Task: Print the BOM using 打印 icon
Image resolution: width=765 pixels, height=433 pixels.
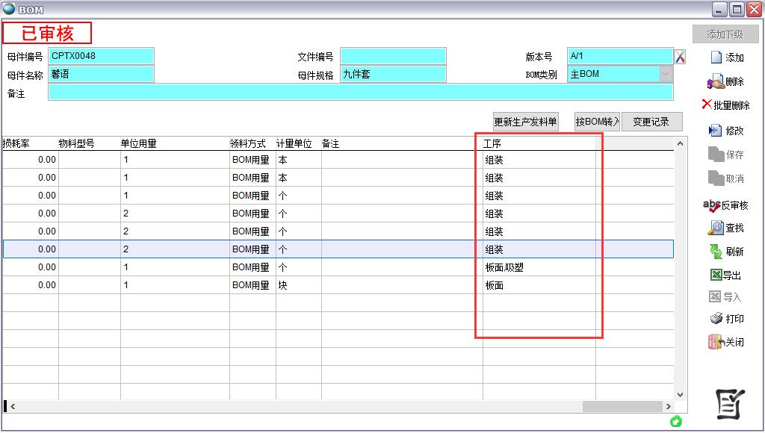Action: [725, 319]
